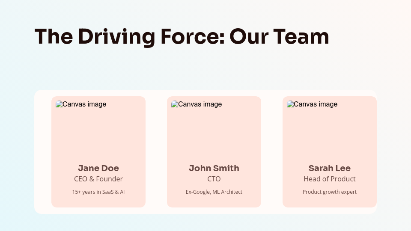Select the Sarah Lee name heading
411x231 pixels.
click(330, 168)
